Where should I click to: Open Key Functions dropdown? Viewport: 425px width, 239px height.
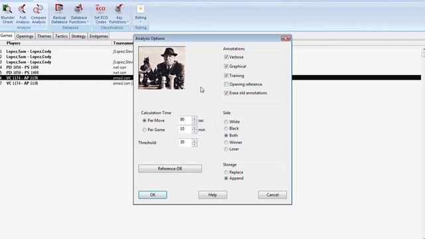click(119, 14)
